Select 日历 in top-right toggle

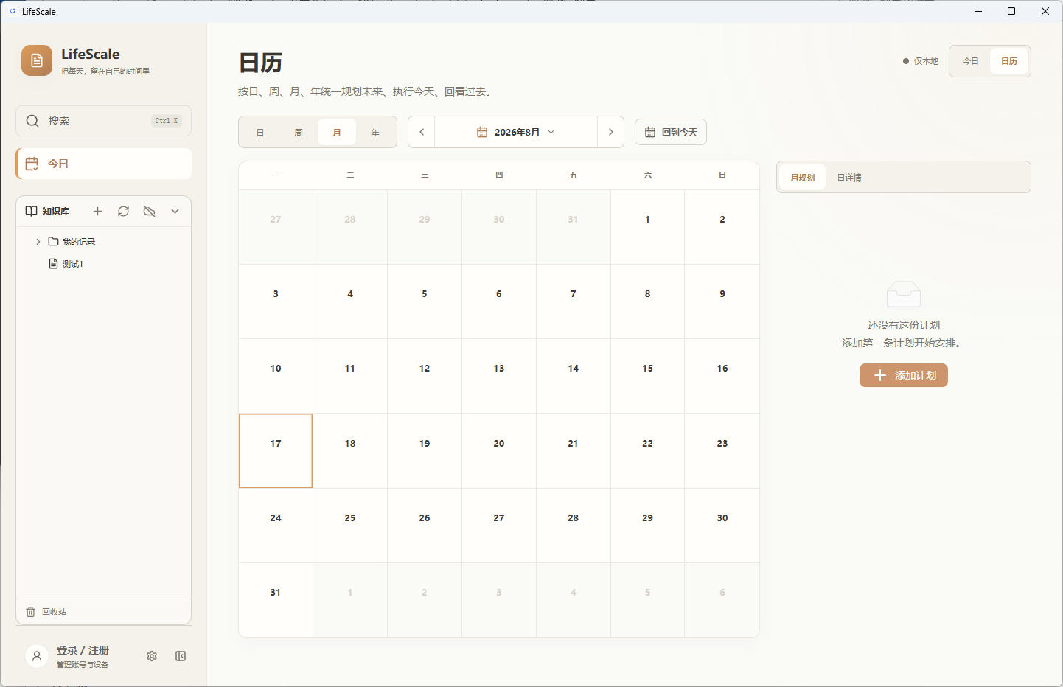[x=1009, y=61]
